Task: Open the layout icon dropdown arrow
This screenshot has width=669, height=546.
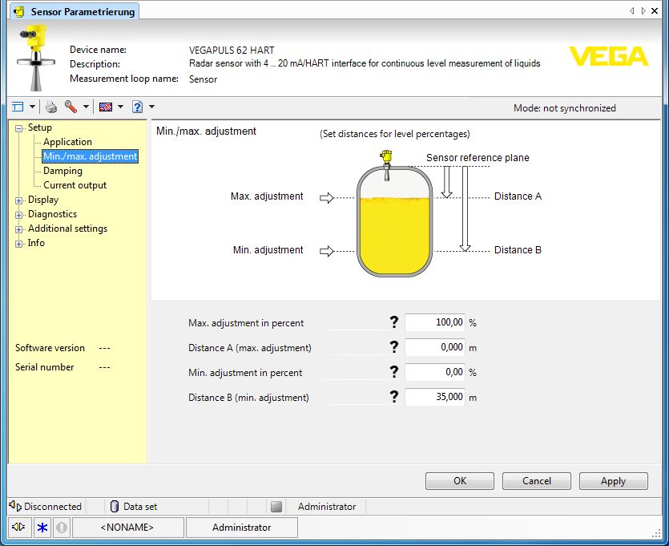Action: (x=32, y=107)
